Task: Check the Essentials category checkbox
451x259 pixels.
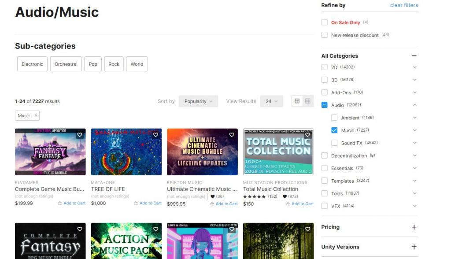Action: coord(325,168)
